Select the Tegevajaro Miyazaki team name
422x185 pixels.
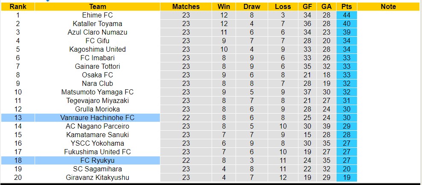[x=97, y=100]
